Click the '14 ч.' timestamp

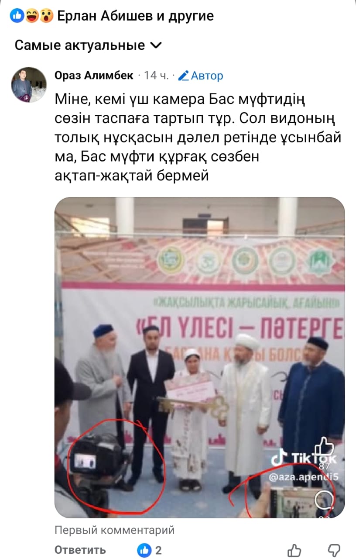tap(156, 76)
